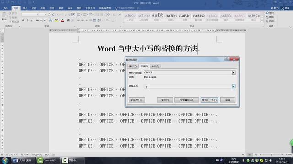Click the bullet list icon
Image resolution: width=293 pixels, height=164 pixels.
pos(79,15)
